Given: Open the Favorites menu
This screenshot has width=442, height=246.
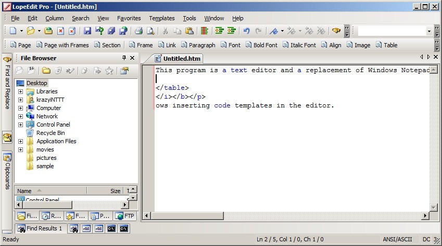Looking at the screenshot, I should coord(129,18).
